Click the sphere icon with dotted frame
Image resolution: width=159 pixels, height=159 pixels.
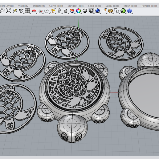(91, 11)
